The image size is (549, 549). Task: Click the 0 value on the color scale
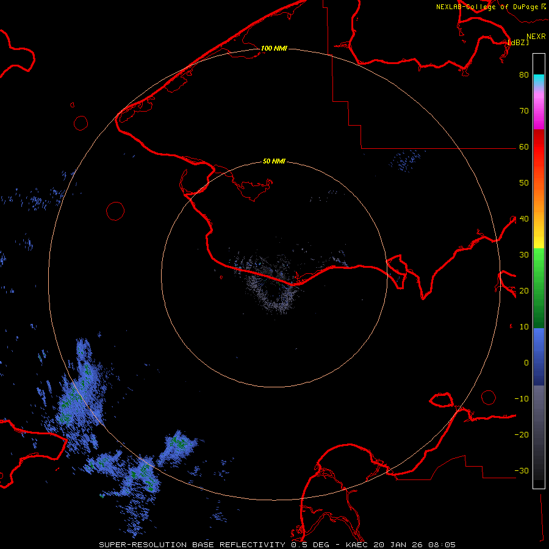tap(526, 363)
